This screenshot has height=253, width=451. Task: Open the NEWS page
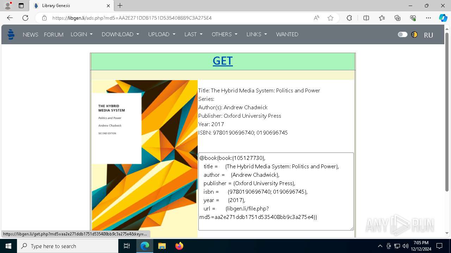[30, 34]
